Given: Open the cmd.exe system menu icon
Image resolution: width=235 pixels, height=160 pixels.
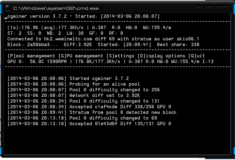Looking at the screenshot, I should pos(8,8).
